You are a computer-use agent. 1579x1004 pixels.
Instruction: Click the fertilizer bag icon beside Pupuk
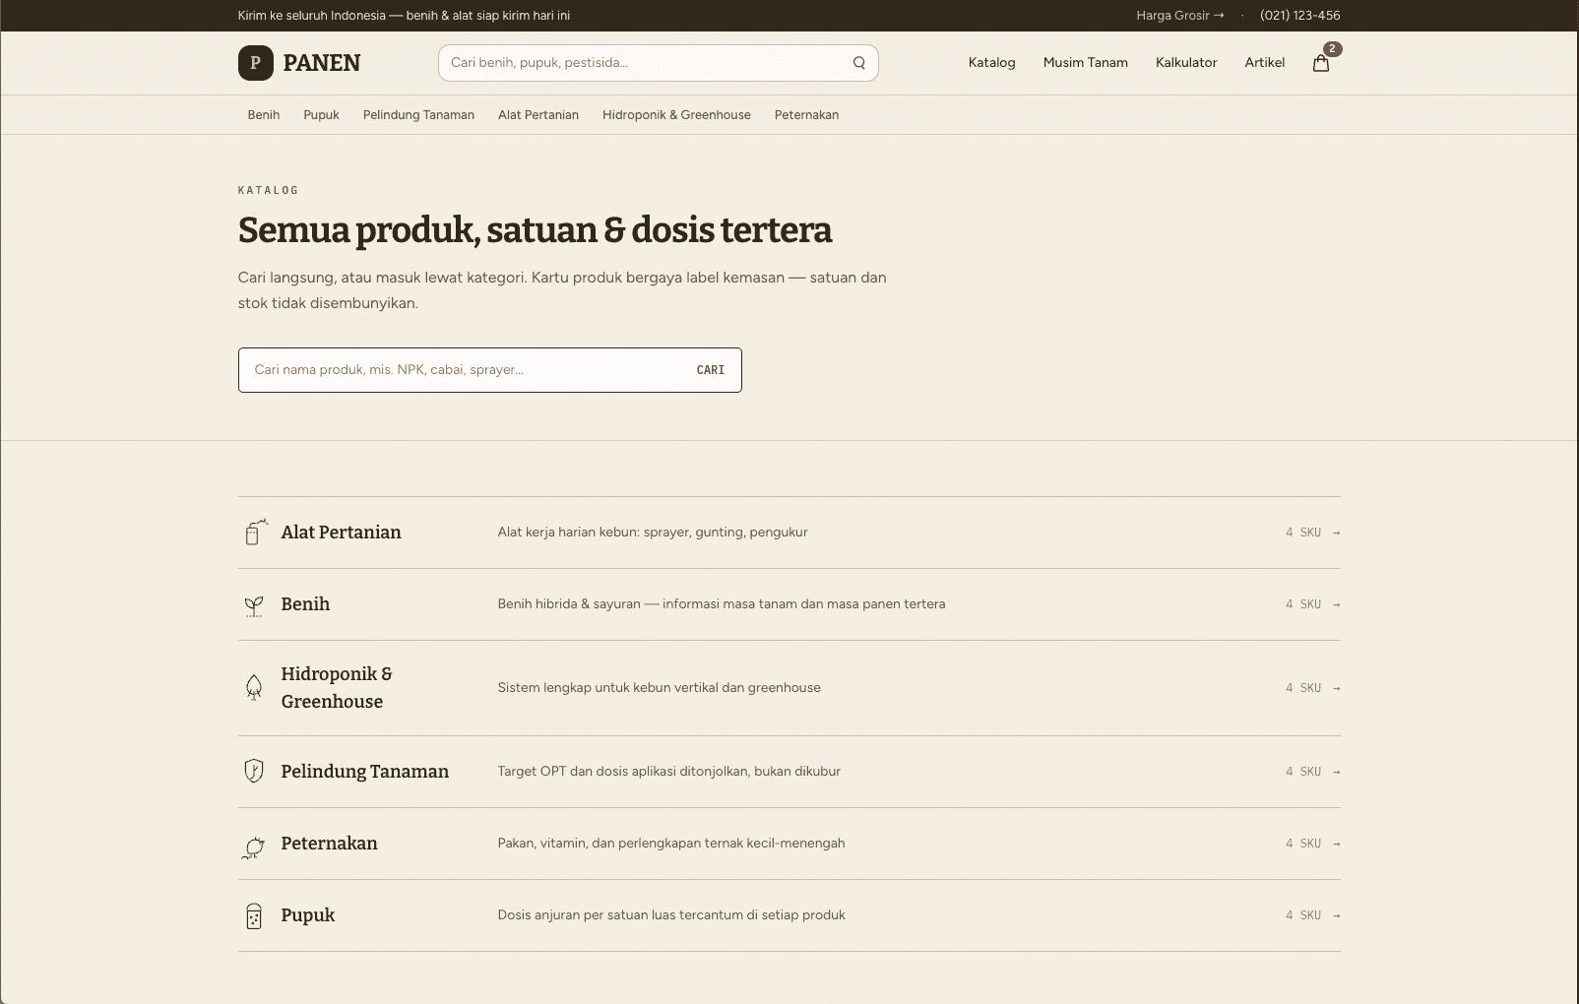click(x=254, y=916)
